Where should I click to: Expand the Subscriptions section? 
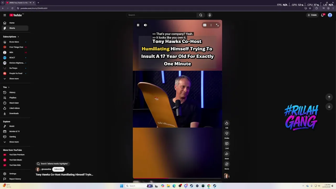[x=11, y=37]
